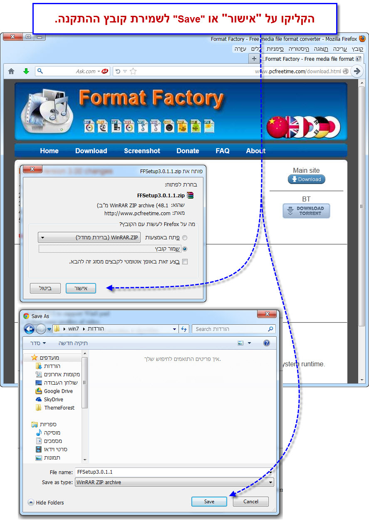Open the address bar history dropdown arrow
Screen dimensions: 369x522
125,71
